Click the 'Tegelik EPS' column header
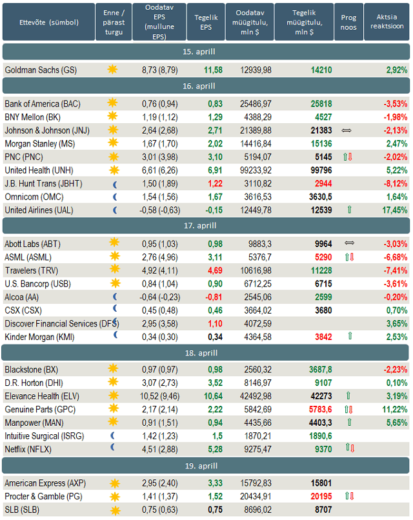This screenshot has width=413, height=520. tap(206, 22)
